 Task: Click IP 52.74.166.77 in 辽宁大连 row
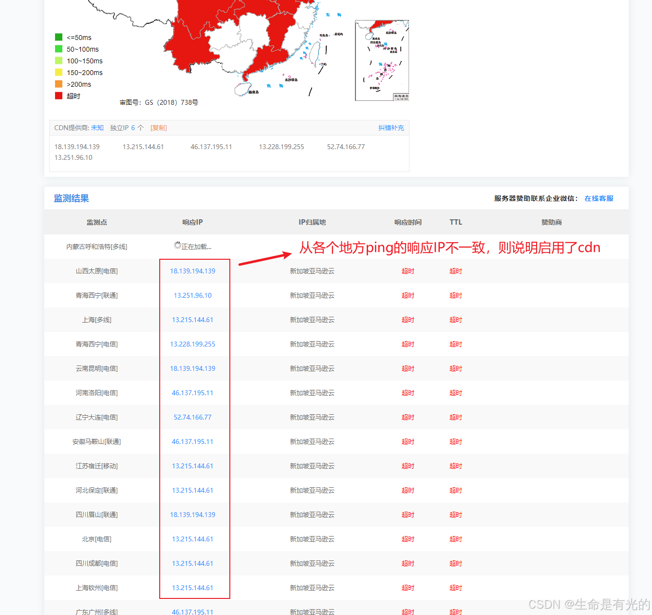click(192, 417)
